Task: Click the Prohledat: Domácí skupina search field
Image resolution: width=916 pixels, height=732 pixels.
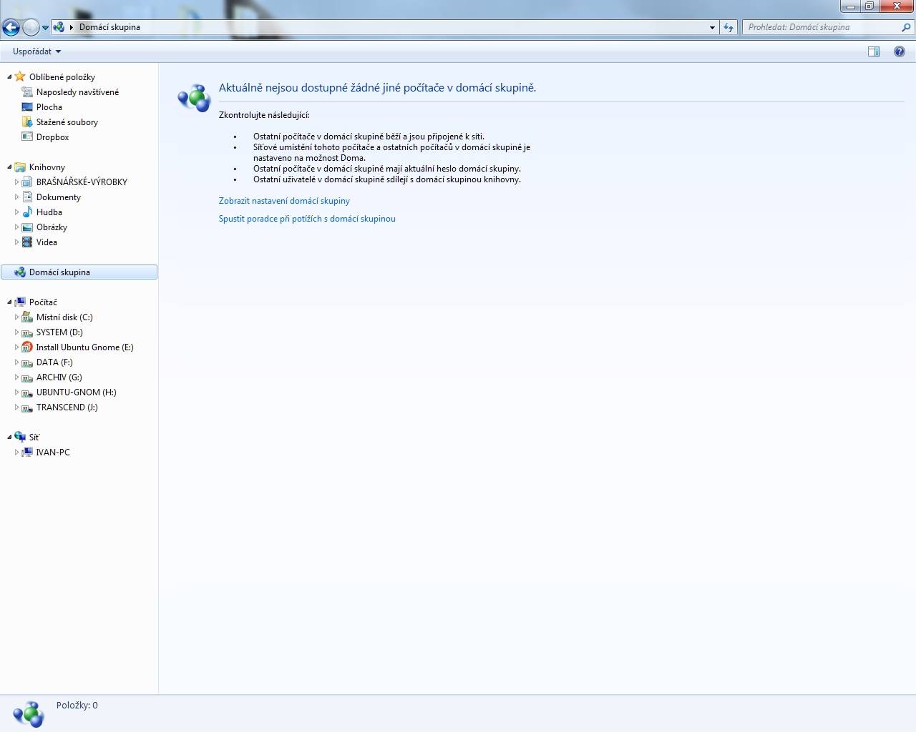Action: pyautogui.click(x=822, y=27)
